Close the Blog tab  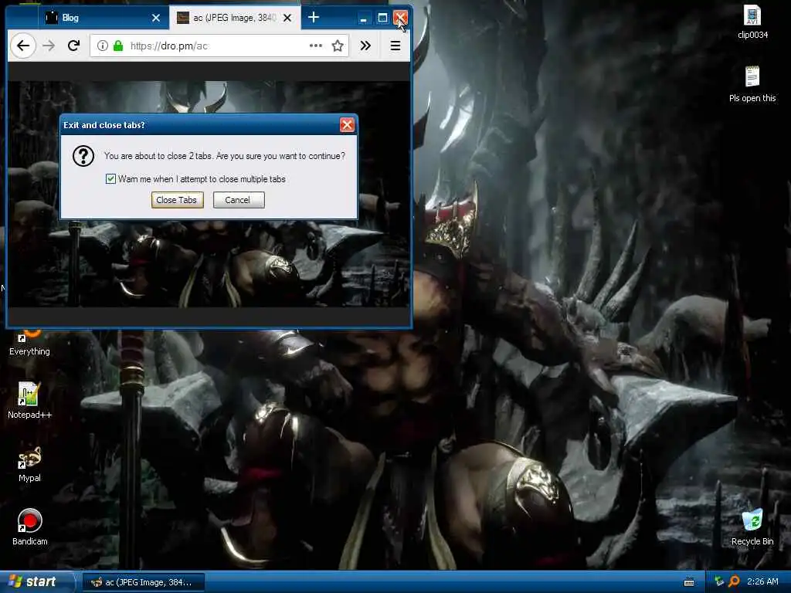point(156,18)
